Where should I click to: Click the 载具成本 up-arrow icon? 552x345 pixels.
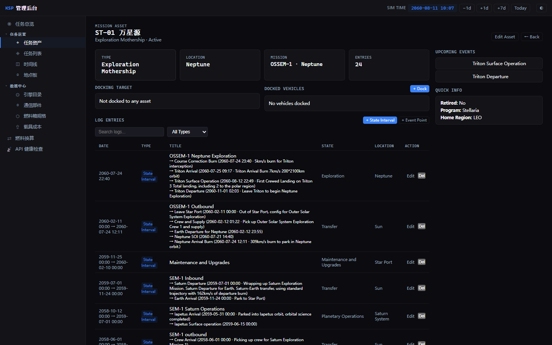(x=18, y=127)
